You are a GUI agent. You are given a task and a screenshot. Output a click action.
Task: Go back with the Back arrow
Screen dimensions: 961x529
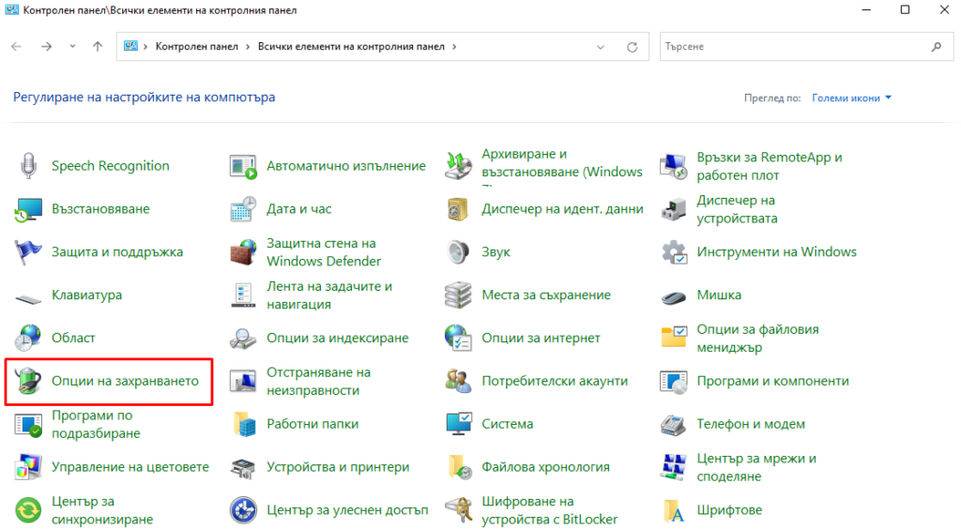click(x=17, y=47)
